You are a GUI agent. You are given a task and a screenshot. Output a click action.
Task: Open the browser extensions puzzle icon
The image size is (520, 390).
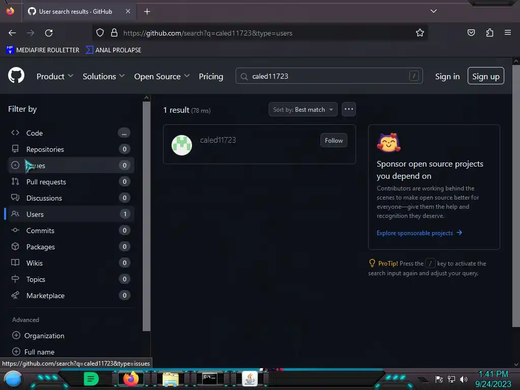pos(490,32)
